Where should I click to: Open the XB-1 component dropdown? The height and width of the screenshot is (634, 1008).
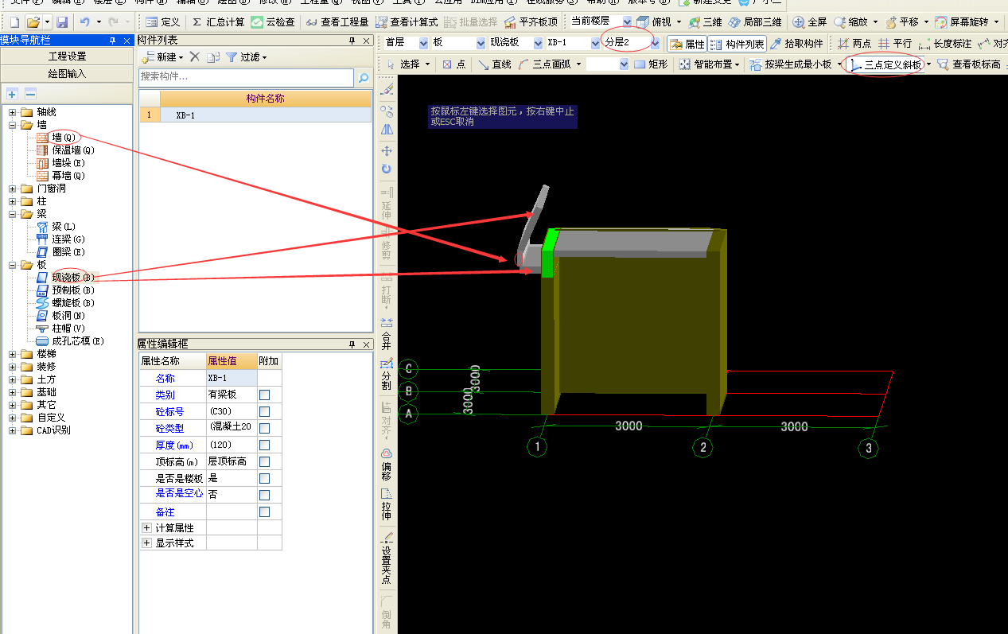click(x=596, y=43)
